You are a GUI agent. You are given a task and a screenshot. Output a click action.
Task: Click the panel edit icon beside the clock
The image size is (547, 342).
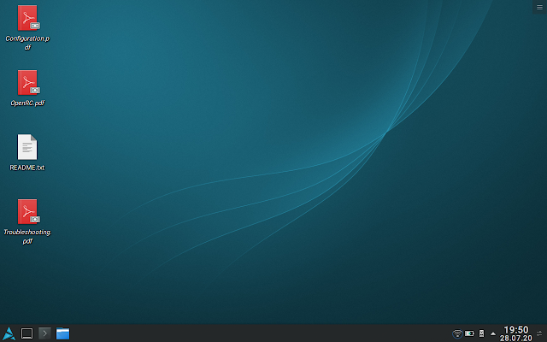tap(539, 333)
